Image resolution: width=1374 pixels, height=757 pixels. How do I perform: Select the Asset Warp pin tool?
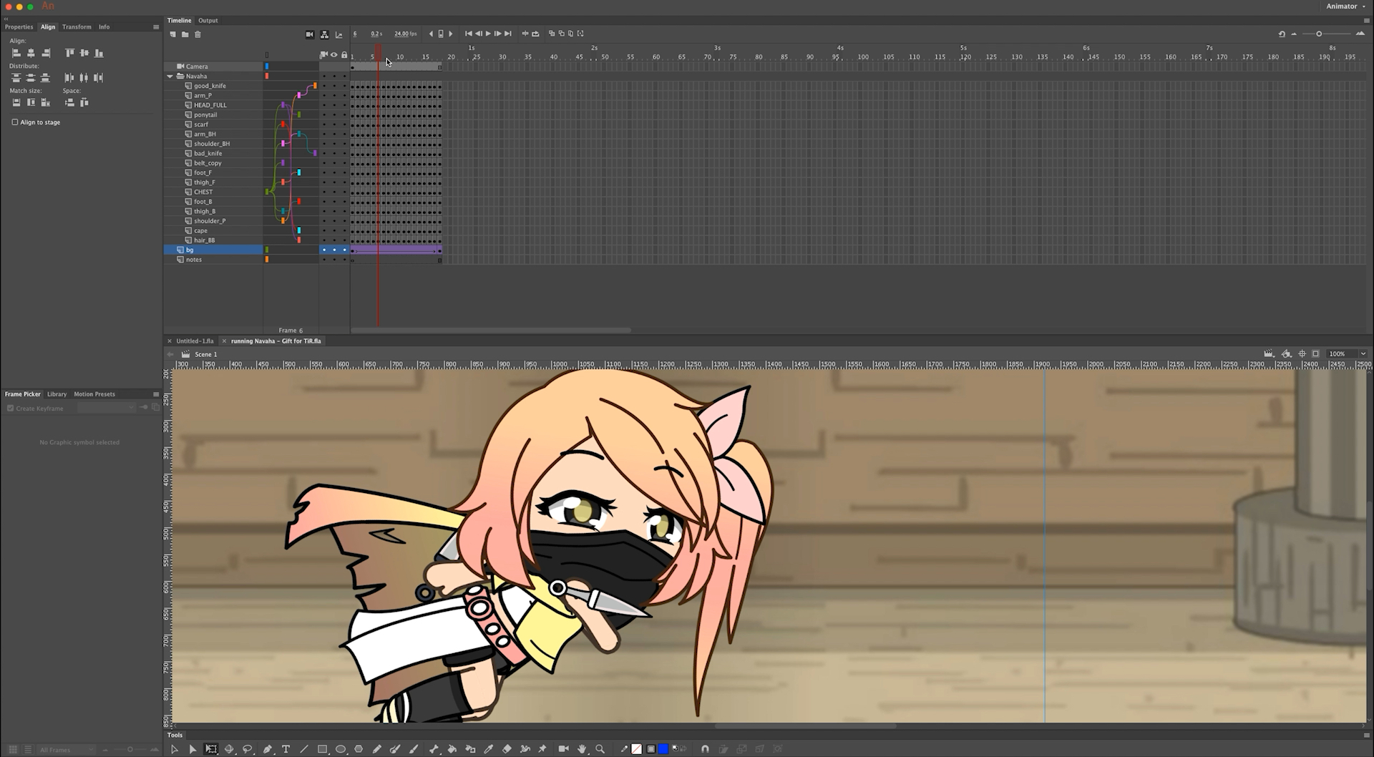pyautogui.click(x=542, y=749)
